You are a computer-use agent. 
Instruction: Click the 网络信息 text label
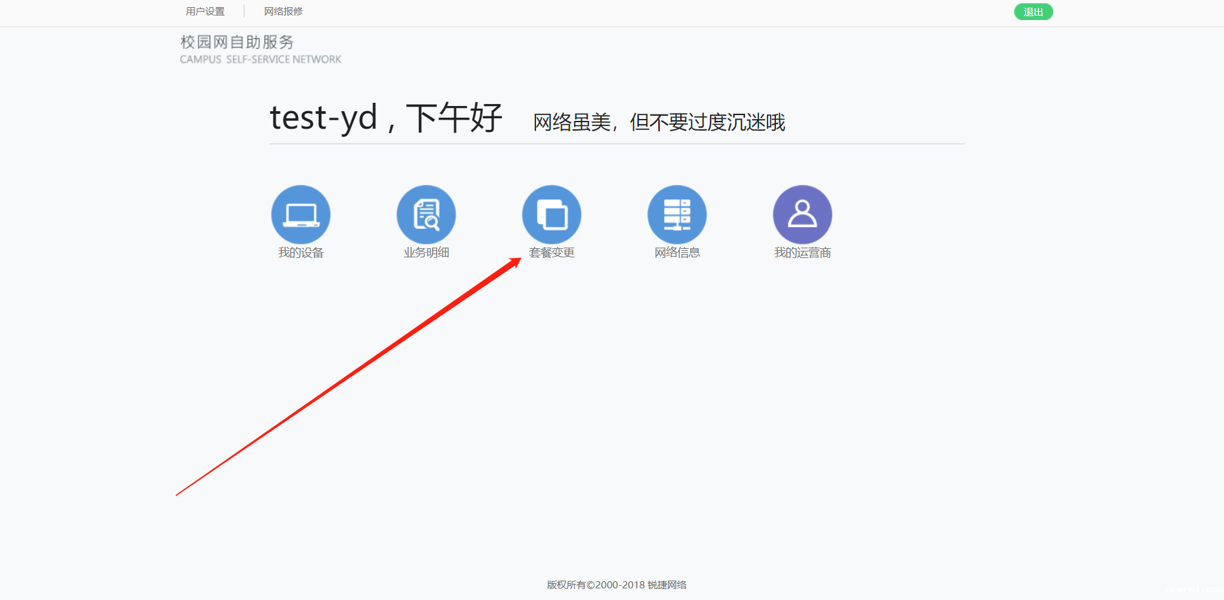pyautogui.click(x=677, y=253)
